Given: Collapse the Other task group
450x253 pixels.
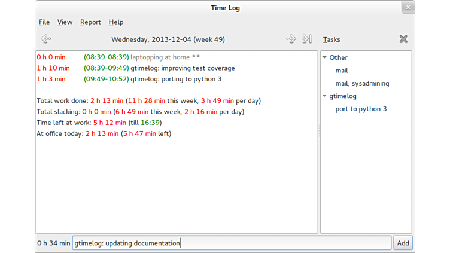Looking at the screenshot, I should [325, 58].
